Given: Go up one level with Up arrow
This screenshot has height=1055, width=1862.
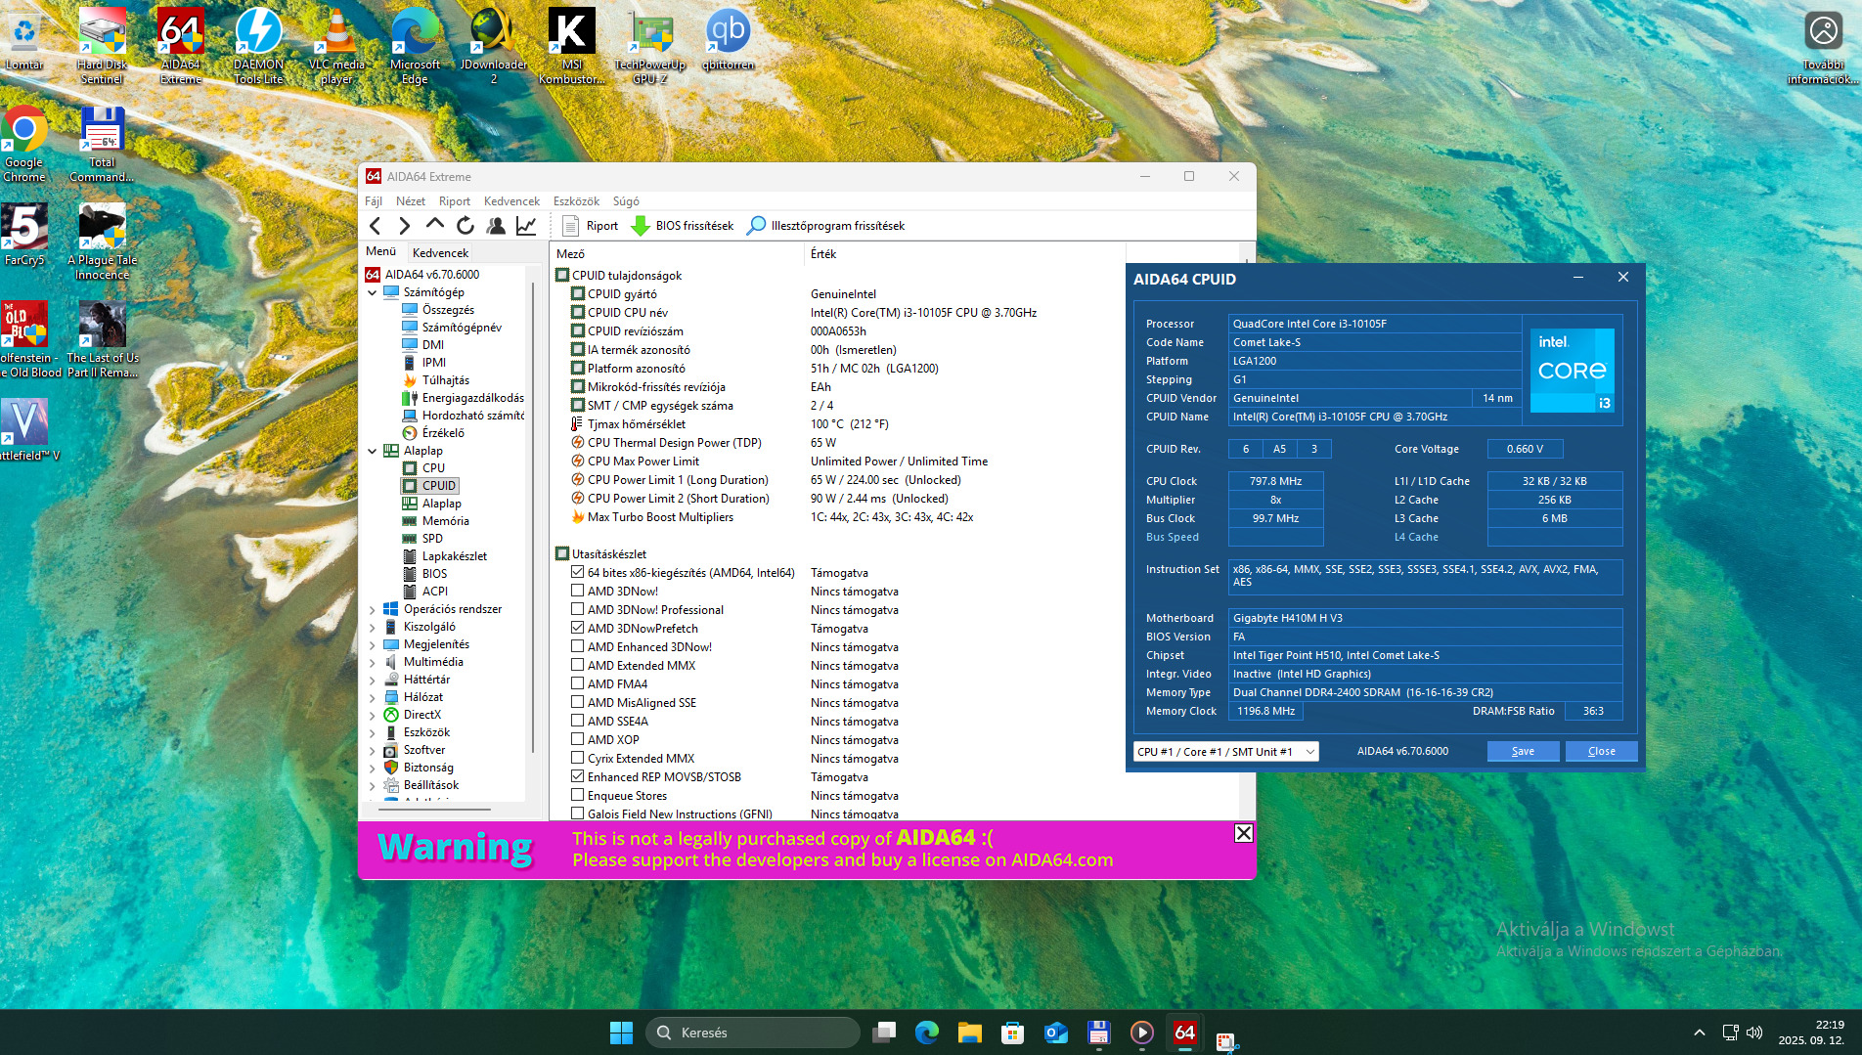Looking at the screenshot, I should click(435, 226).
